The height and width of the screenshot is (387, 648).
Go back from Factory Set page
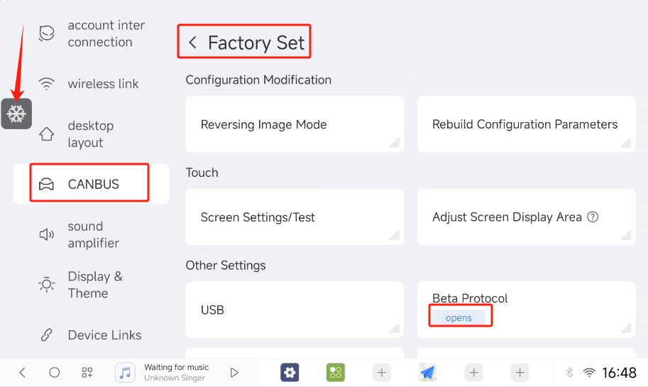pyautogui.click(x=192, y=43)
